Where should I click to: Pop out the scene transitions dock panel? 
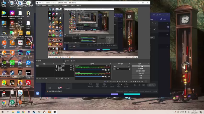click(130, 64)
